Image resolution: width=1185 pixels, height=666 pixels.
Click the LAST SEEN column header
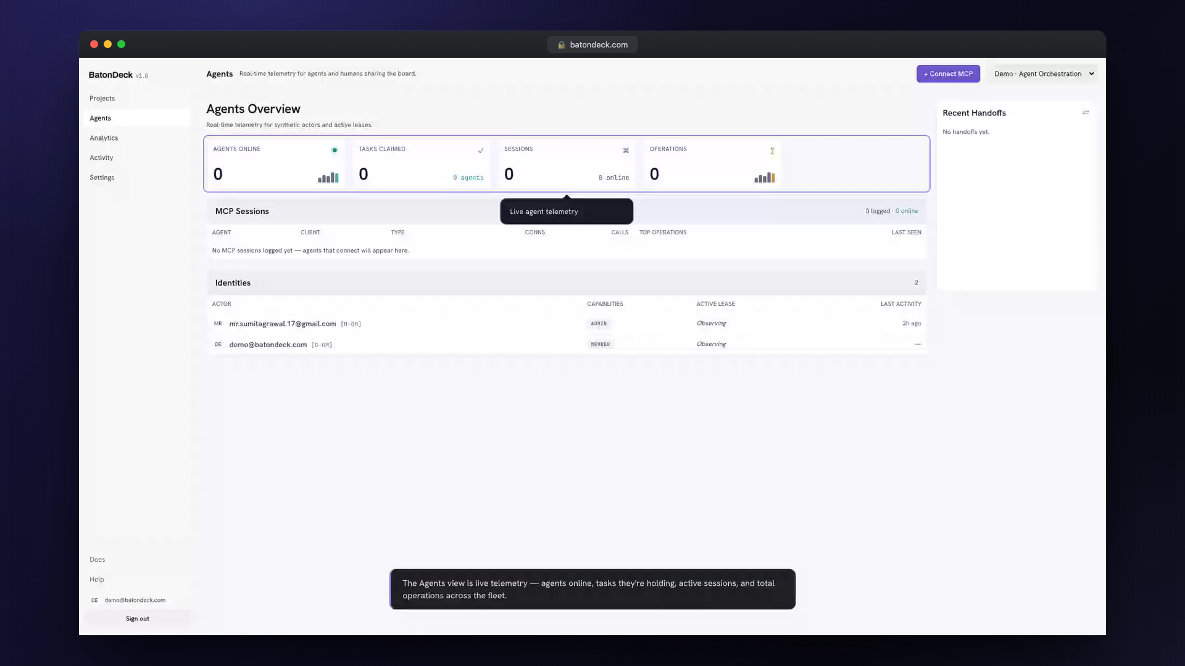pos(906,232)
